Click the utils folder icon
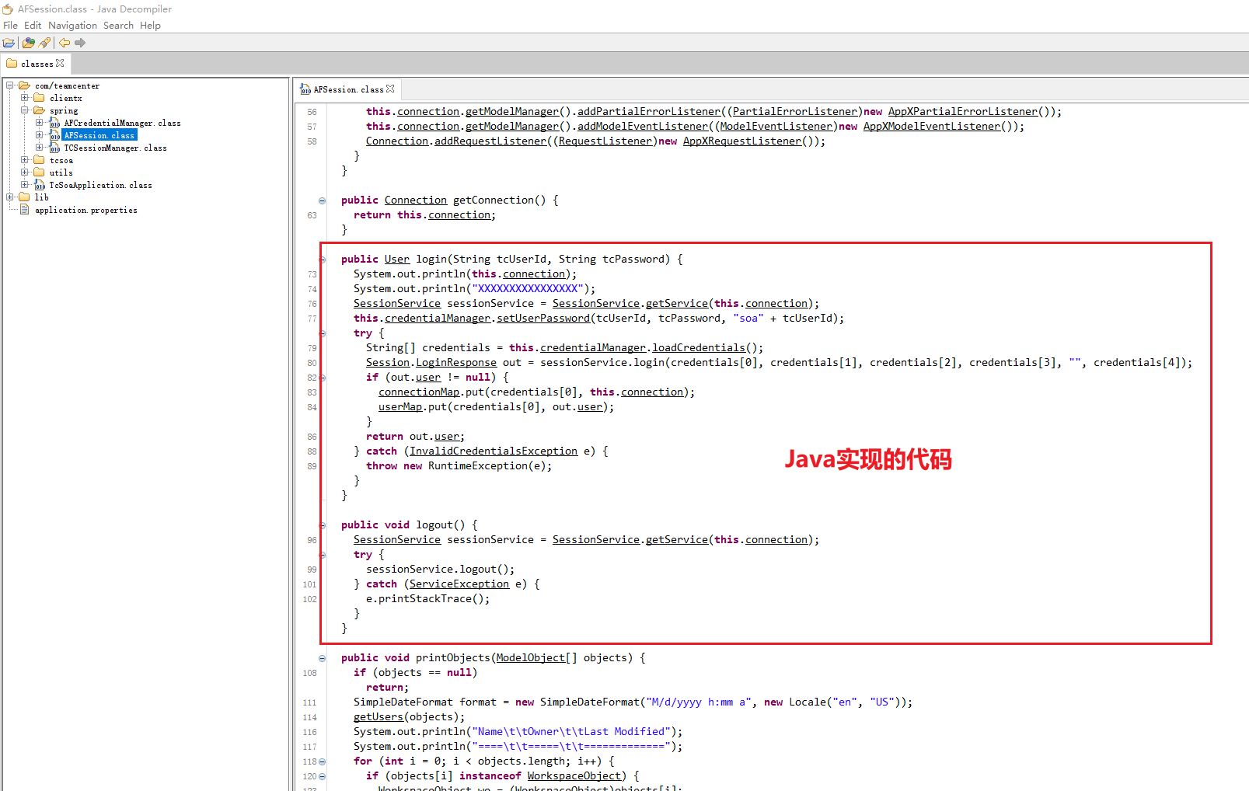Screen dimensions: 1249x791 [x=40, y=172]
